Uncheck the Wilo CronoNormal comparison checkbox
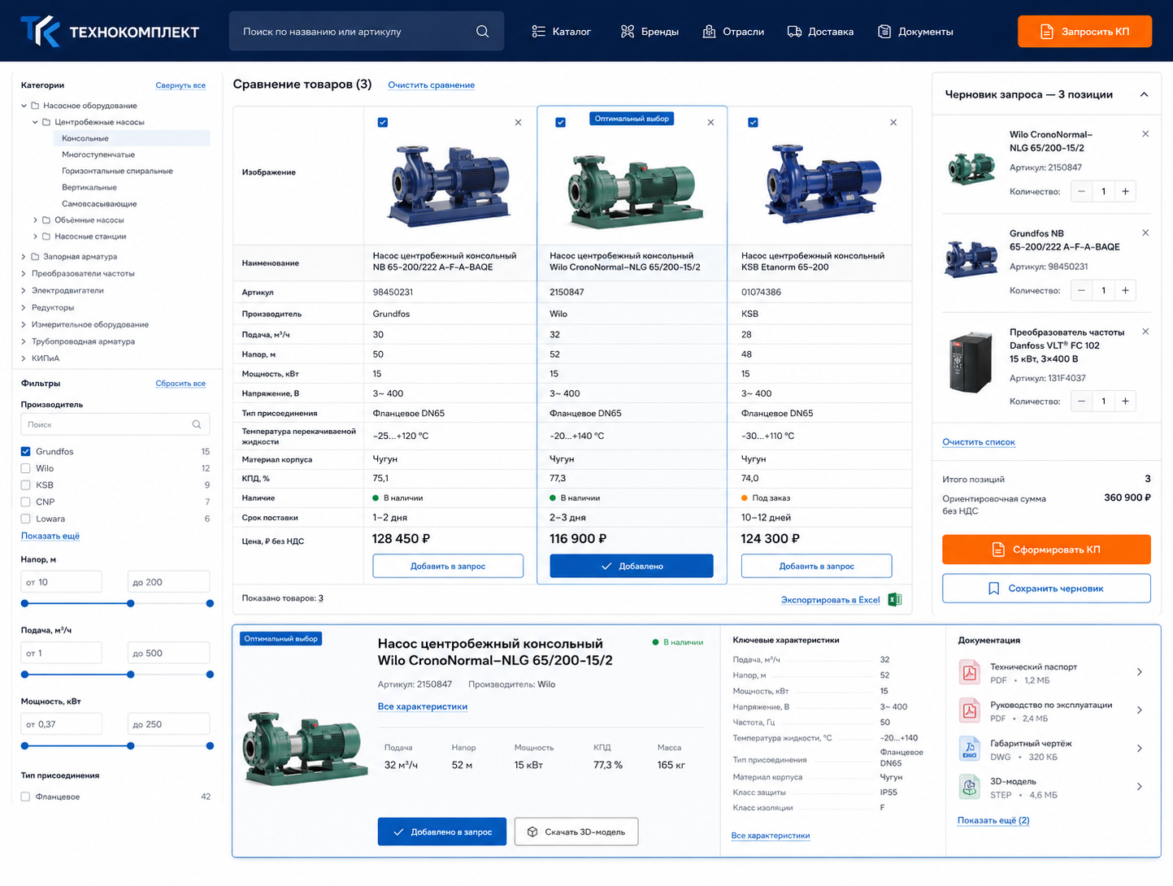This screenshot has width=1173, height=886. (560, 123)
